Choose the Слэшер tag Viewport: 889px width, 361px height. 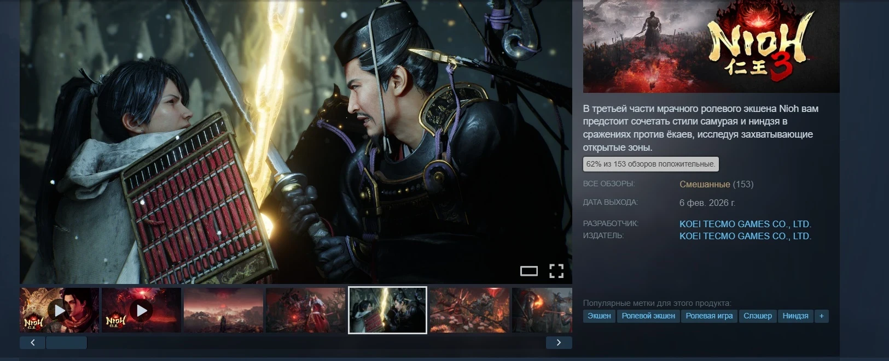click(758, 316)
